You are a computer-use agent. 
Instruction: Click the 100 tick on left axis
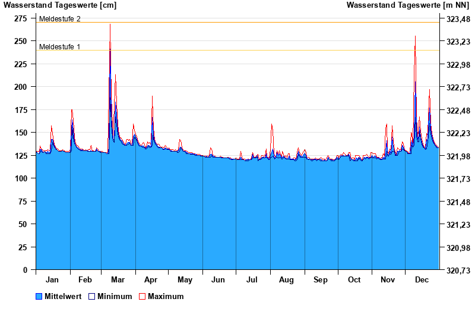tap(21, 178)
